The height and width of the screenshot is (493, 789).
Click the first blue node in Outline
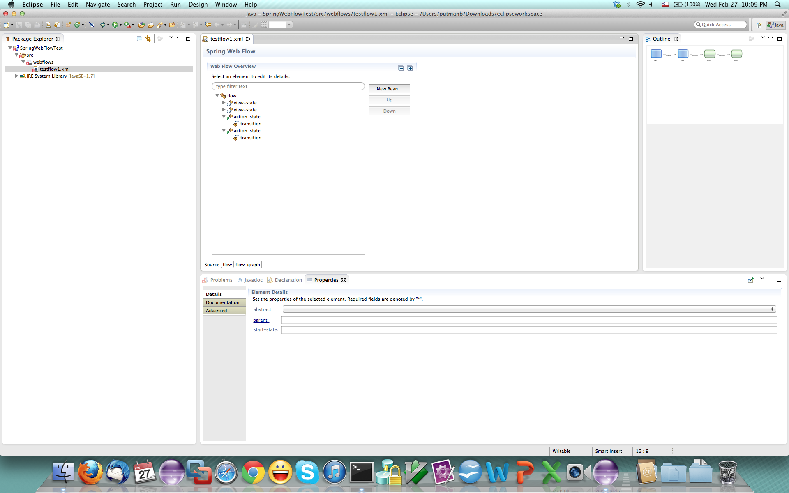(x=656, y=53)
